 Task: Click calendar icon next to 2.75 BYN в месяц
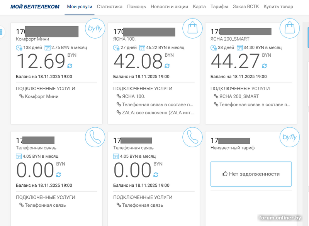48,48
